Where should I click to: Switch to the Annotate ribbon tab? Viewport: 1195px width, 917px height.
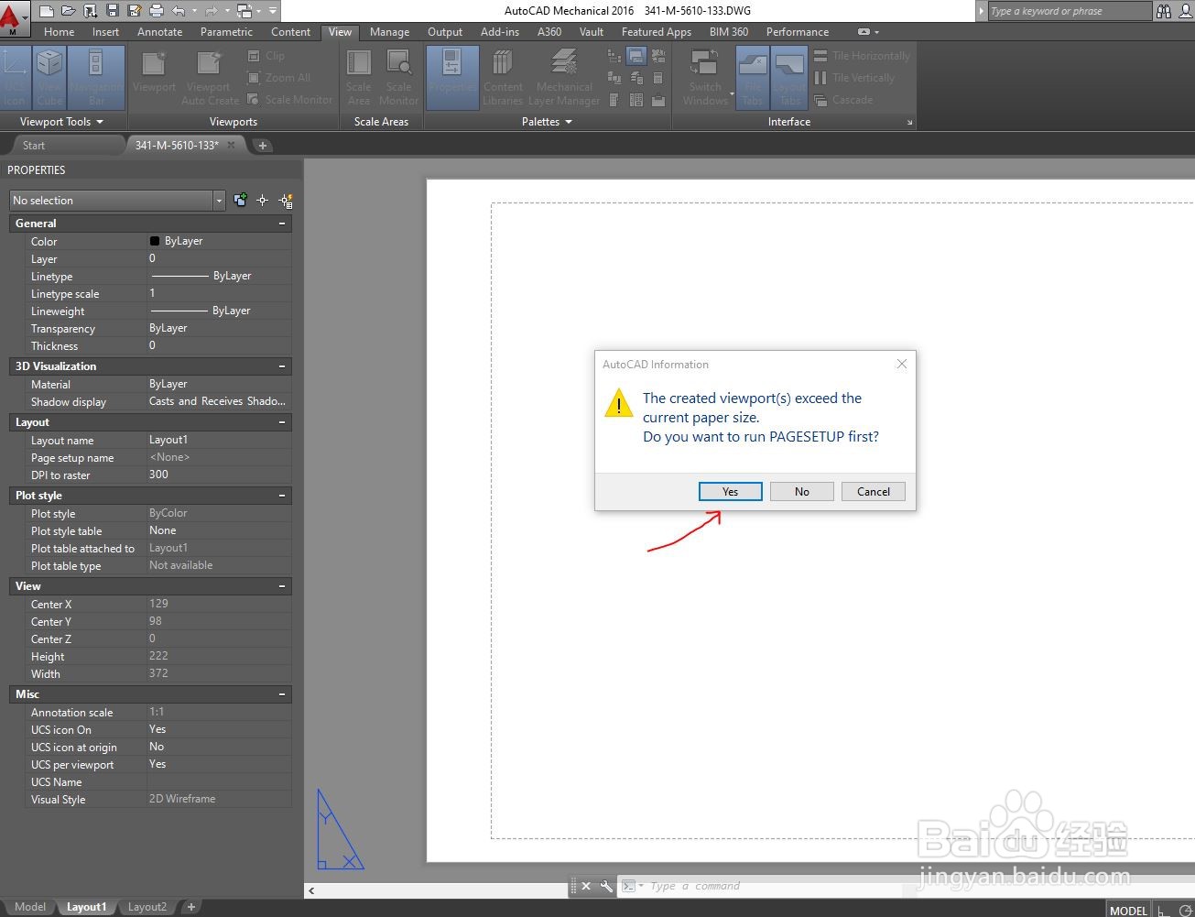(160, 32)
